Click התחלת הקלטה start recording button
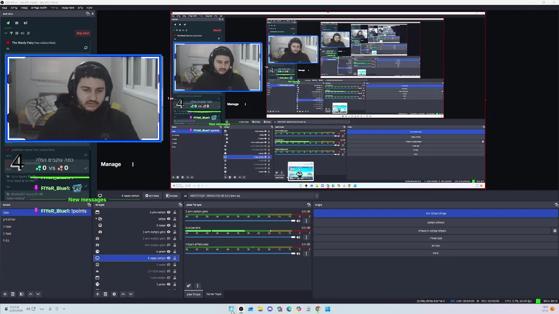 click(436, 223)
